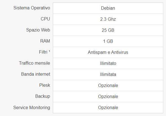Click the Backup row label

[43, 96]
